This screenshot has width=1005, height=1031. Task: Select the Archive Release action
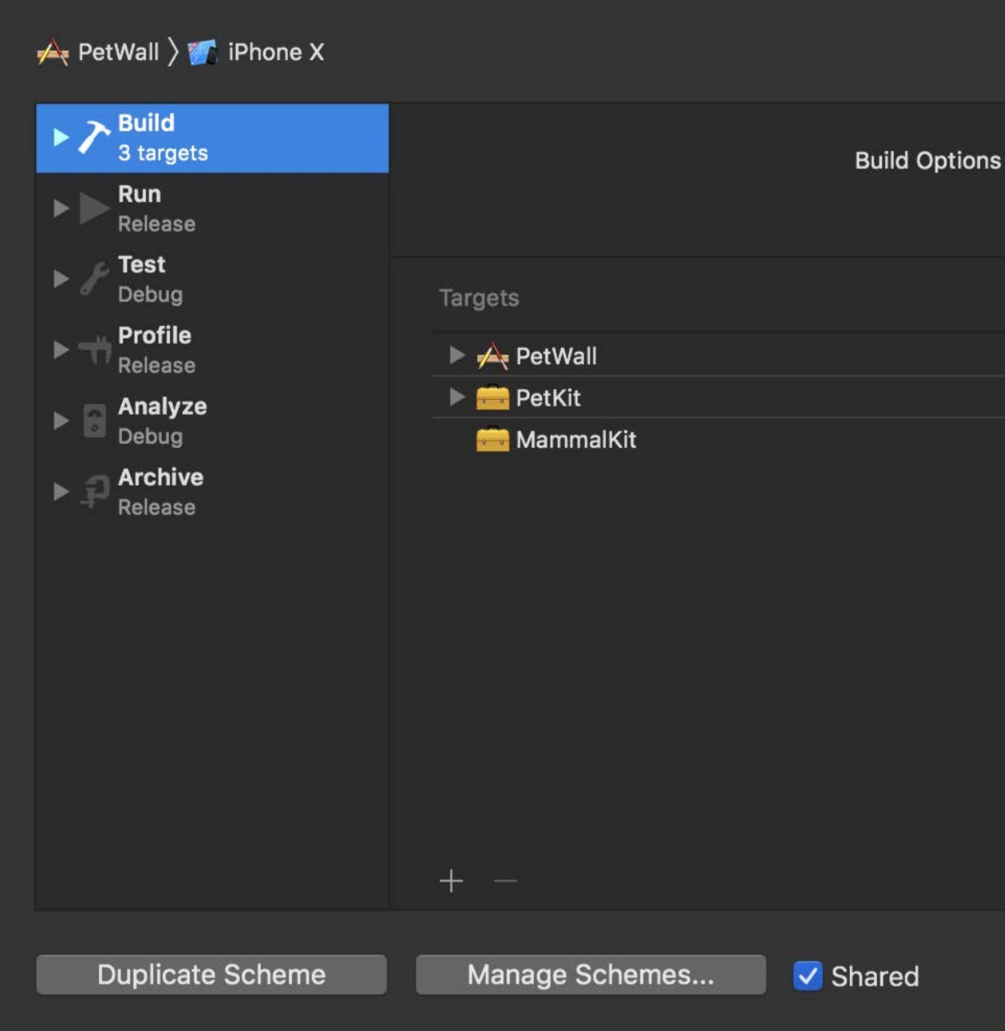(212, 492)
